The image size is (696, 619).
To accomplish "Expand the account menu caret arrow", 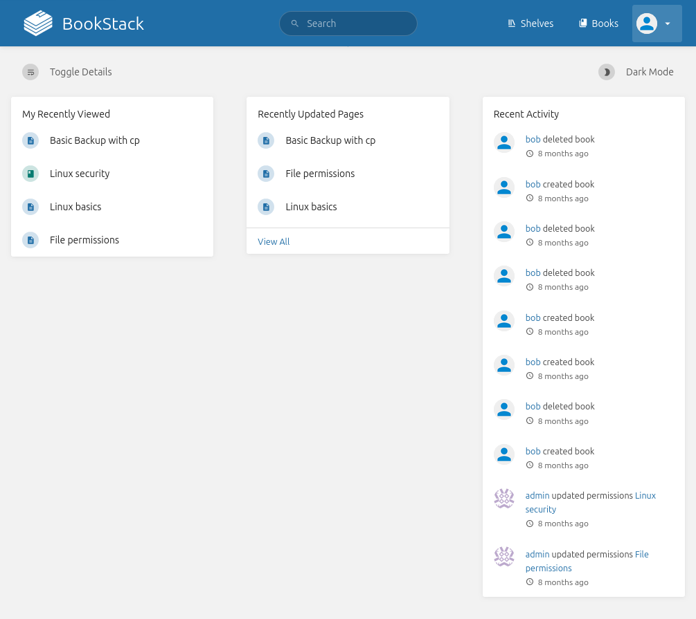I will (x=668, y=24).
